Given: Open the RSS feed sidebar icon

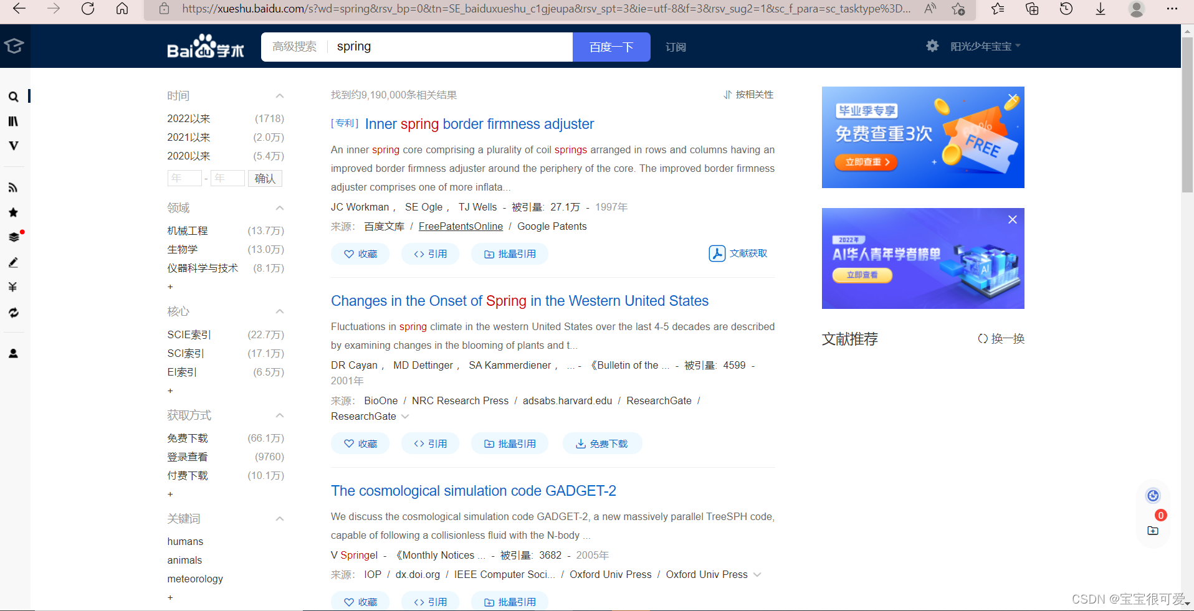Looking at the screenshot, I should click(13, 187).
